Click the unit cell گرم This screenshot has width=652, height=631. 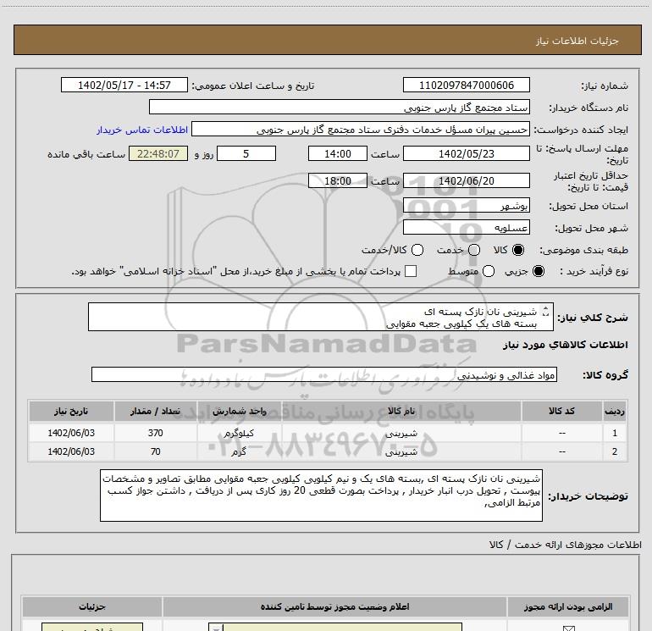click(239, 451)
